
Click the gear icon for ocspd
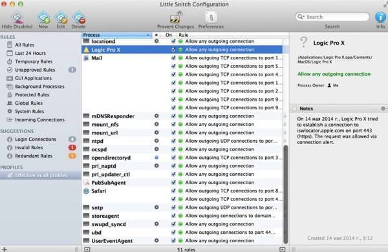coord(156,149)
